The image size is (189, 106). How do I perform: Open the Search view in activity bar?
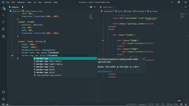(x=4, y=15)
